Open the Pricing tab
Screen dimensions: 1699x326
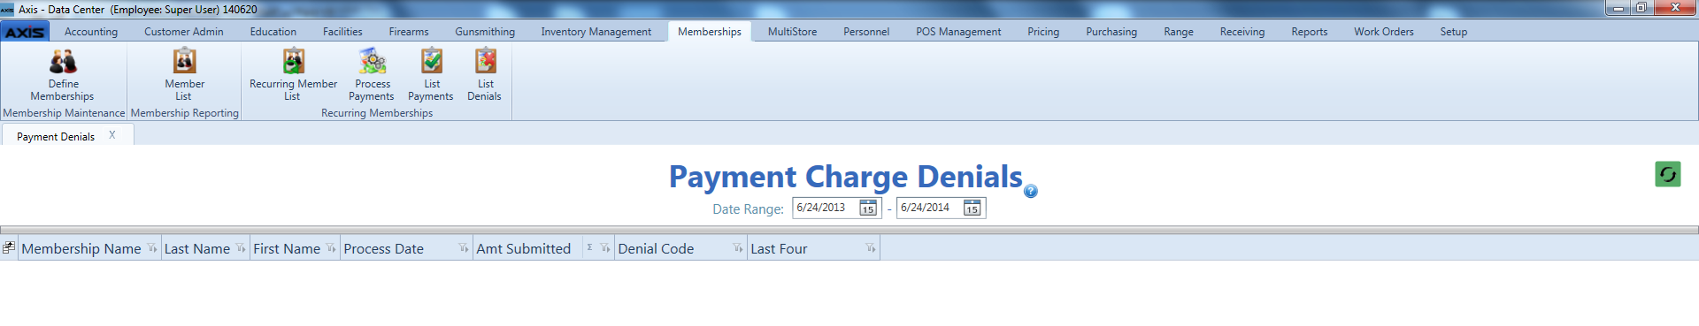point(1043,32)
